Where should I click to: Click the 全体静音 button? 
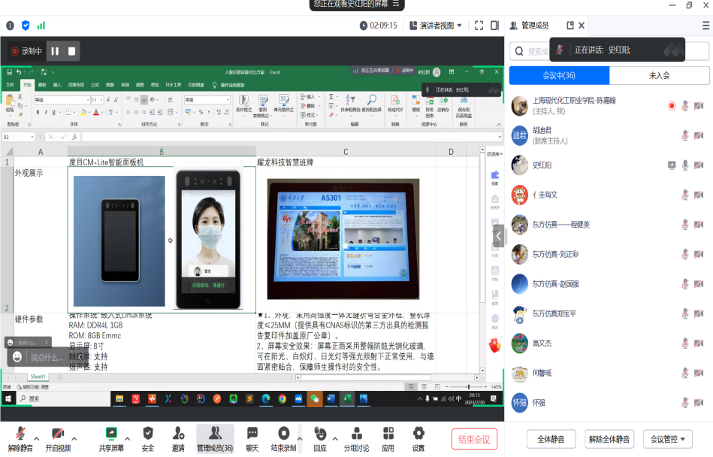click(x=551, y=439)
